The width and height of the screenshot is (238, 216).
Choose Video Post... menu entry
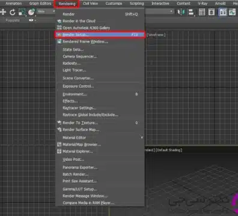tap(100, 160)
